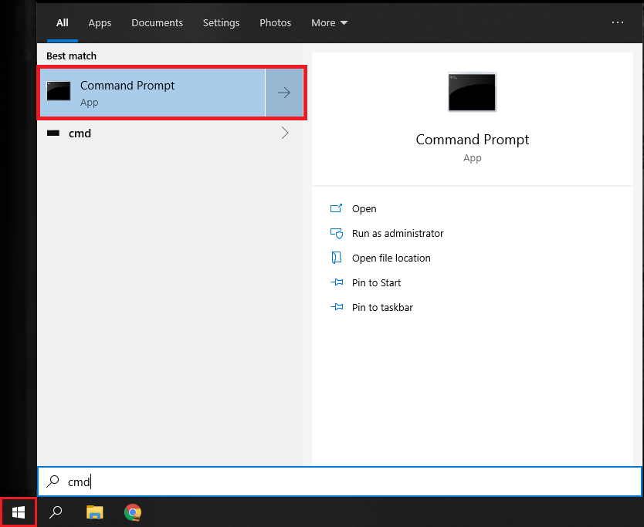Screen dimensions: 644x527
Task: Switch to the Apps tab
Action: 100,23
